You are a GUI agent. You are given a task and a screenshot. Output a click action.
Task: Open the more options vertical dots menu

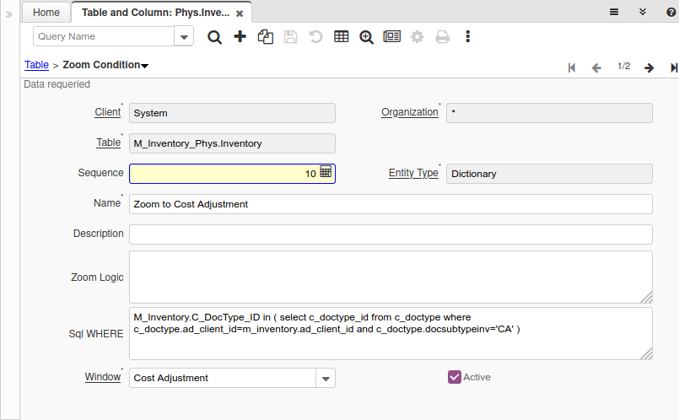[467, 36]
